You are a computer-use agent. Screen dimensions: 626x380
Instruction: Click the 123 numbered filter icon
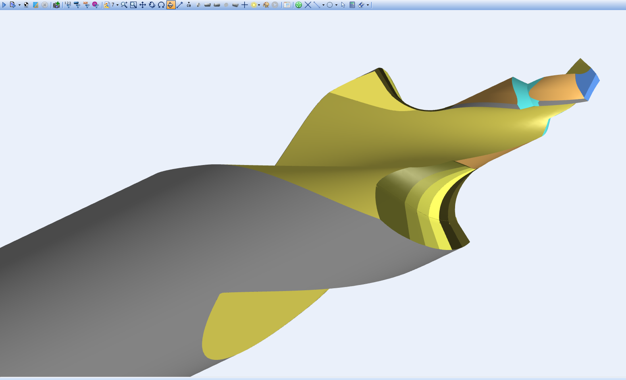tap(68, 5)
